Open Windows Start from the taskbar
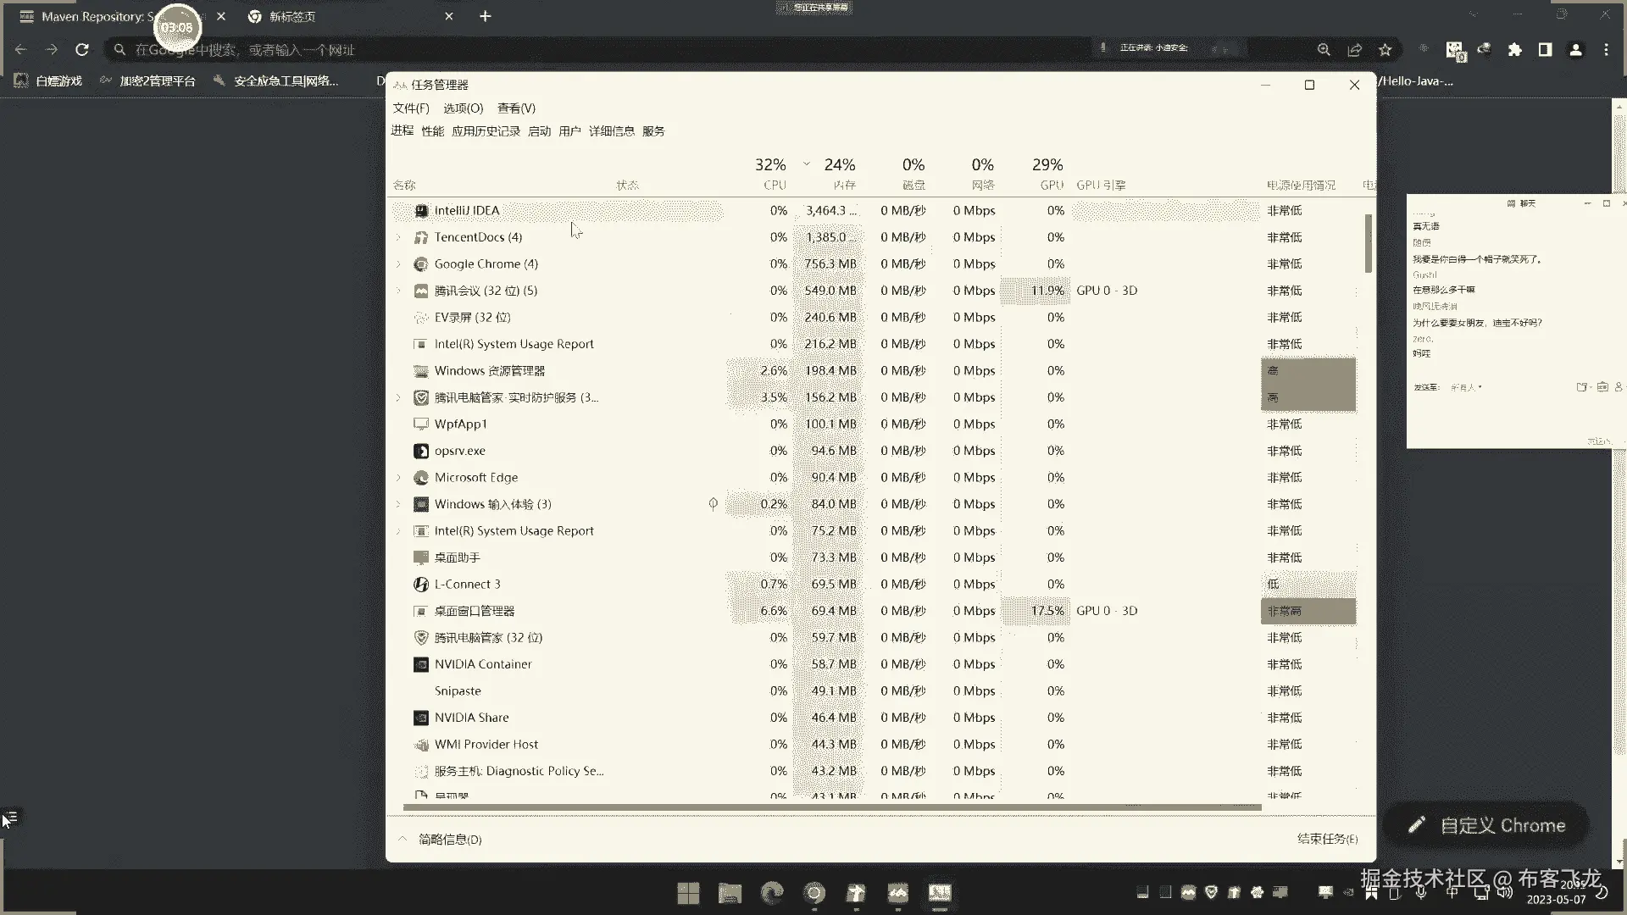 pos(688,893)
